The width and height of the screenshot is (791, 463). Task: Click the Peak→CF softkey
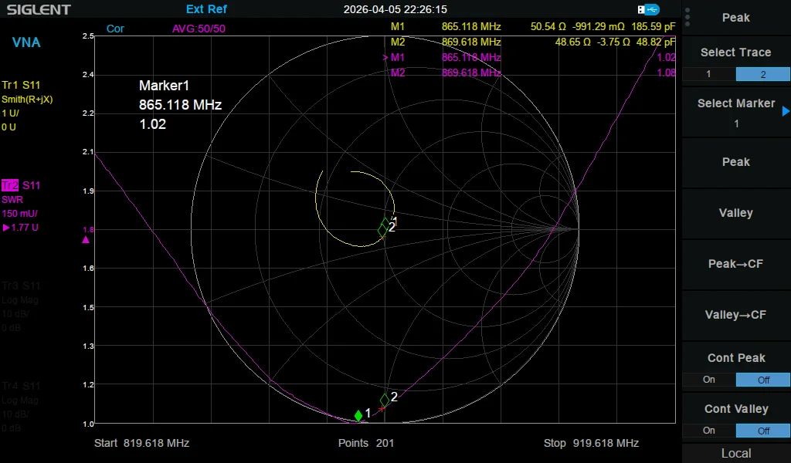pos(736,263)
